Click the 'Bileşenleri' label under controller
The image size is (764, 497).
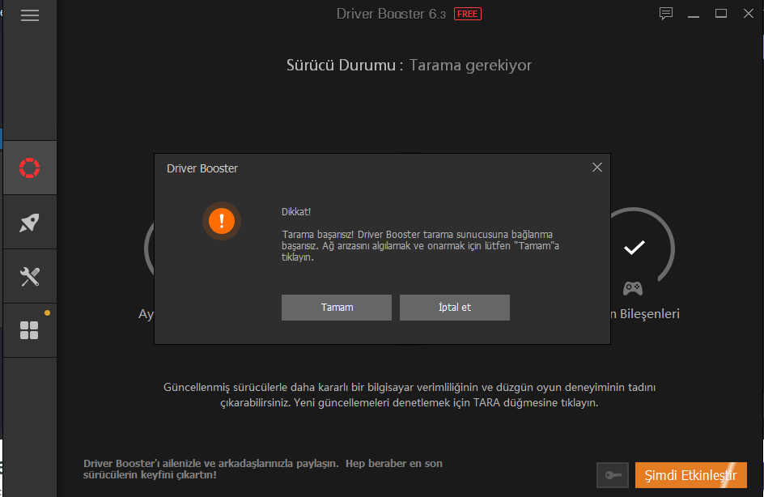pyautogui.click(x=650, y=314)
